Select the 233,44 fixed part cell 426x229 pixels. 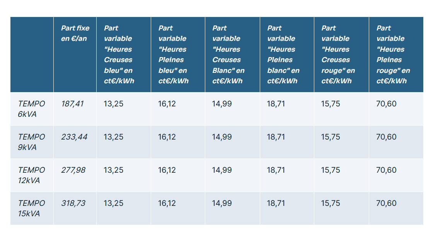click(x=74, y=137)
